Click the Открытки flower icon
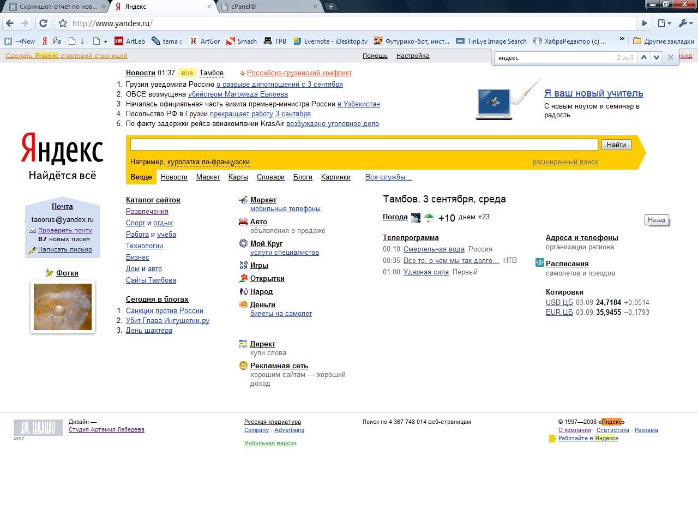 pos(243,278)
